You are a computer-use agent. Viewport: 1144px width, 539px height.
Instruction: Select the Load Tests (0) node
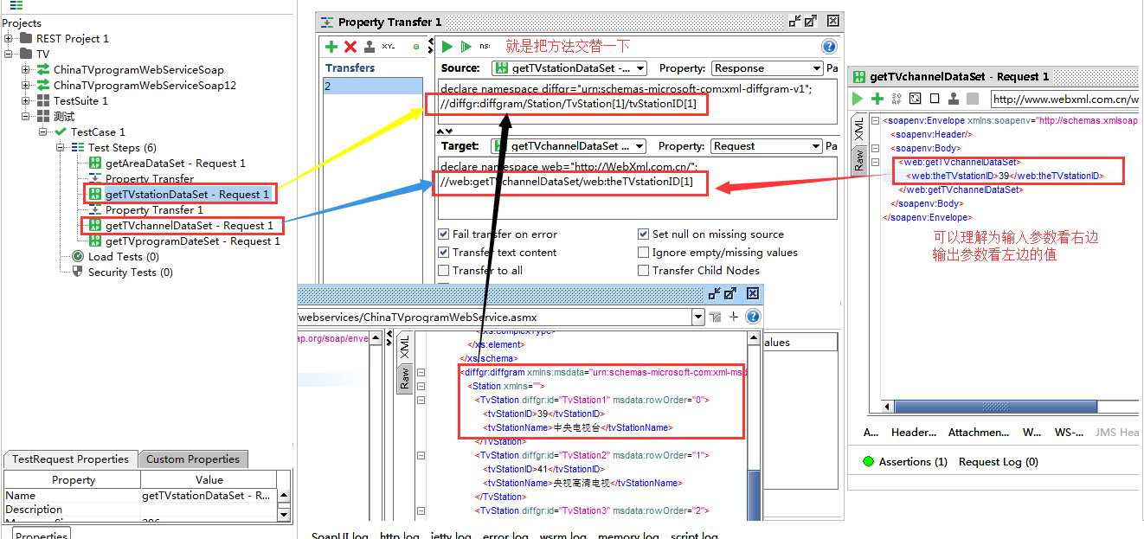[x=115, y=257]
